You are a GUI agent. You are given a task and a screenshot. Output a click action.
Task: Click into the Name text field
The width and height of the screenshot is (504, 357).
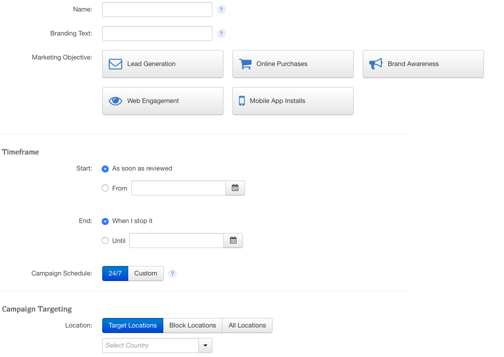[157, 9]
